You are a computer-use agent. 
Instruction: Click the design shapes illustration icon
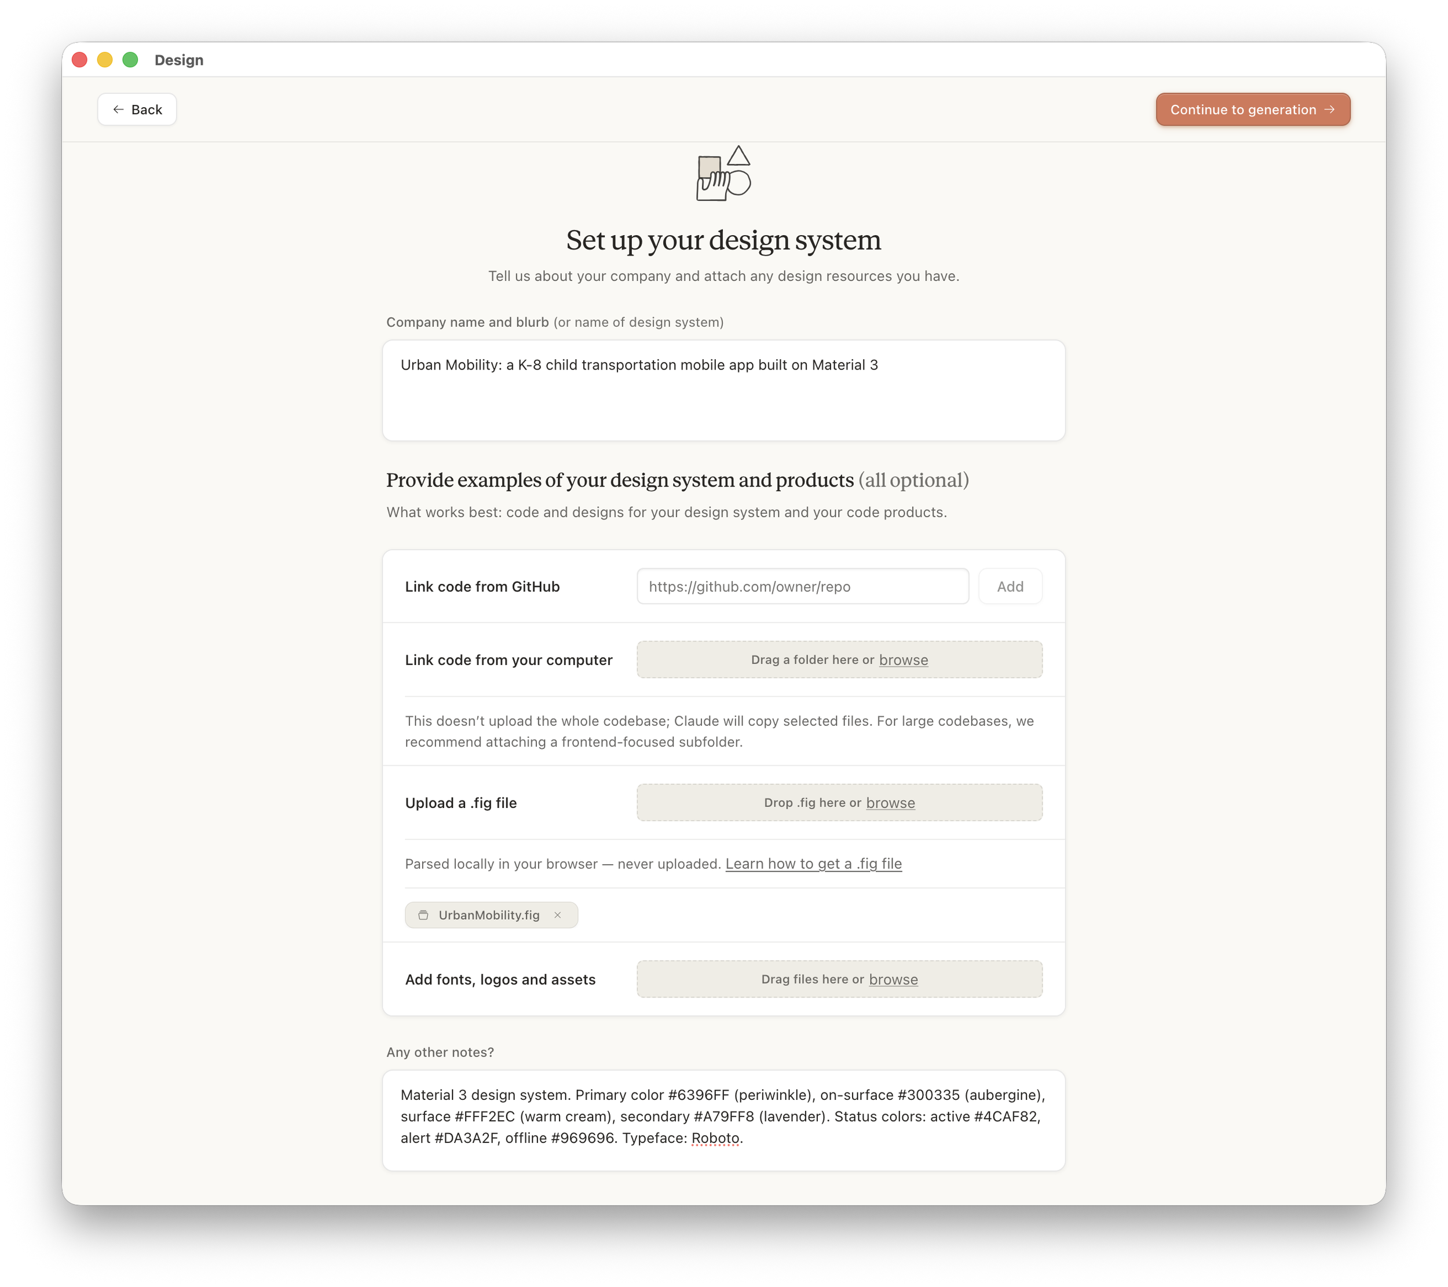point(723,174)
